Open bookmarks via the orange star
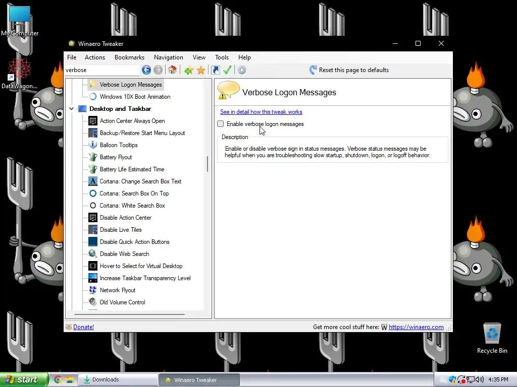The width and height of the screenshot is (517, 387). point(201,70)
